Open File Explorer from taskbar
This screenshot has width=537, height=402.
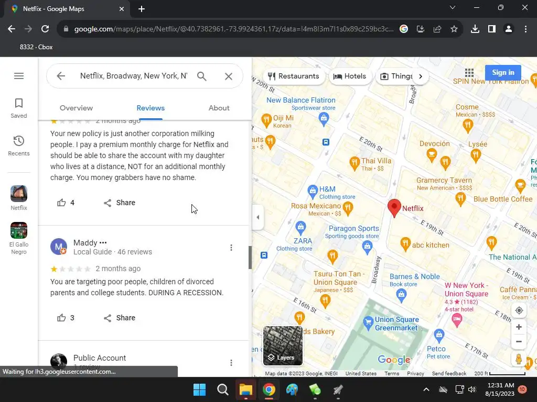click(246, 389)
